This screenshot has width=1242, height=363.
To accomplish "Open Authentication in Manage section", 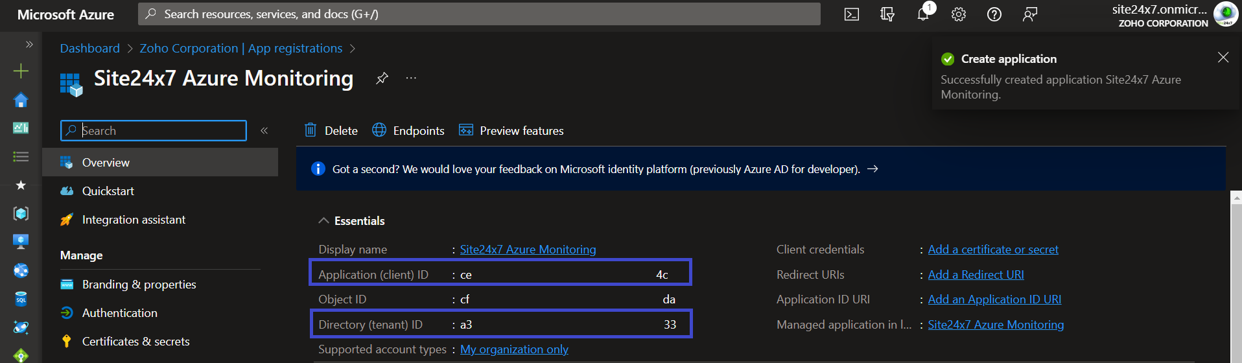I will pos(119,313).
